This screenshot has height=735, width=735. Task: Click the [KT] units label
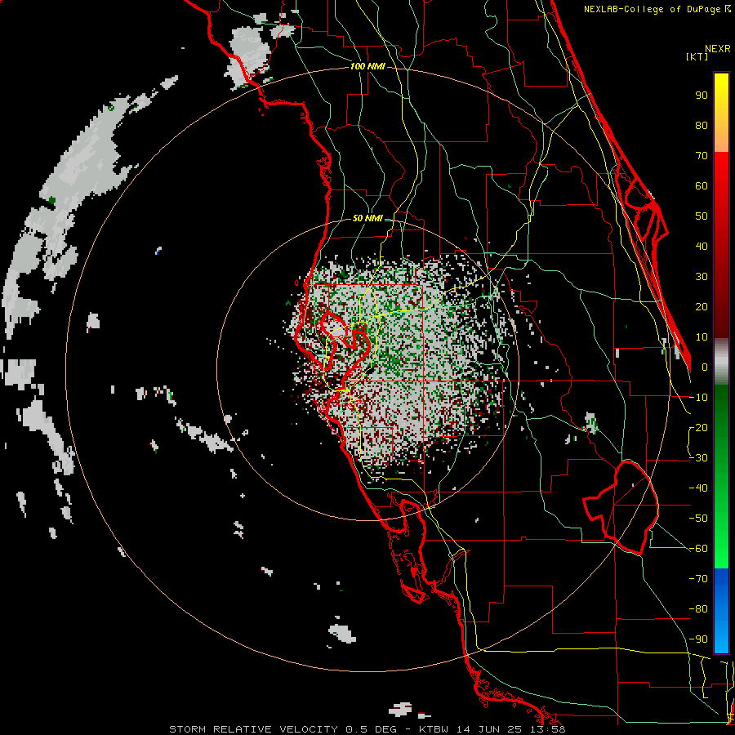tap(697, 56)
